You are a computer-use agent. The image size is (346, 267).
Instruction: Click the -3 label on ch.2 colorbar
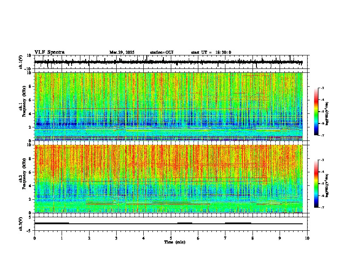click(x=322, y=160)
